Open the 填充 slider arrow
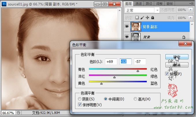The height and width of the screenshot is (117, 196). (x=191, y=18)
